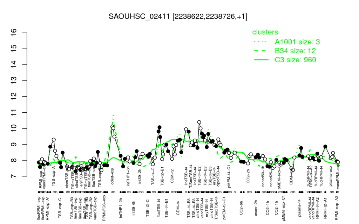Click the 'pMEM-t4-C1' axis label

[229, 177]
